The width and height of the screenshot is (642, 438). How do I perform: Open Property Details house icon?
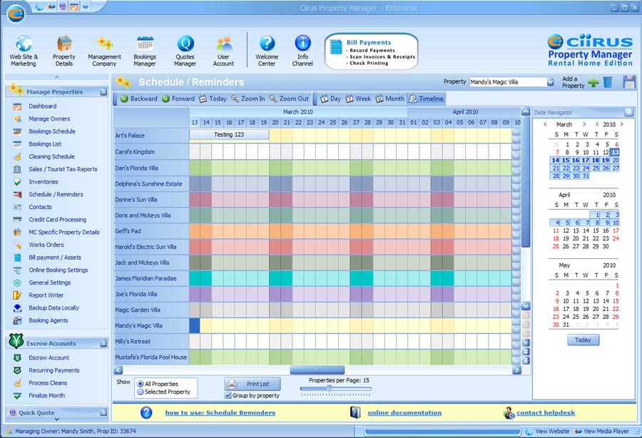coord(64,43)
